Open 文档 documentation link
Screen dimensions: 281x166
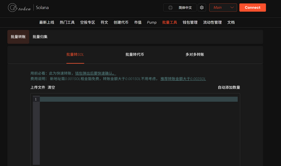pyautogui.click(x=231, y=22)
